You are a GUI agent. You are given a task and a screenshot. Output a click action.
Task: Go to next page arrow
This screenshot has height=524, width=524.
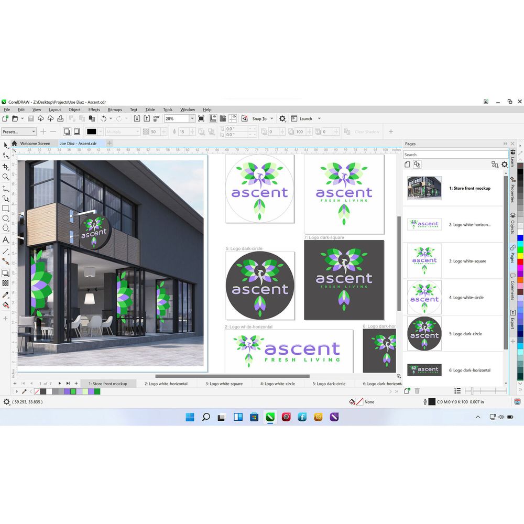tap(60, 384)
